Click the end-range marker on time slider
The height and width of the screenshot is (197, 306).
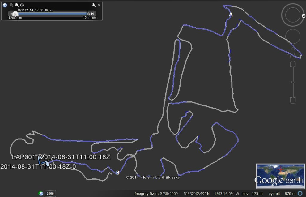click(x=89, y=14)
